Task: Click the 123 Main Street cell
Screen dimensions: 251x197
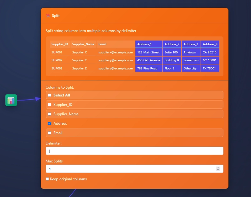Action: pyautogui.click(x=149, y=52)
